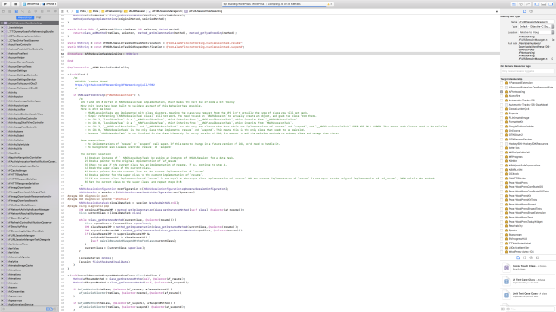This screenshot has height=312, width=556.
Task: Click the Run button in the toolbar
Action: pos(5,3)
